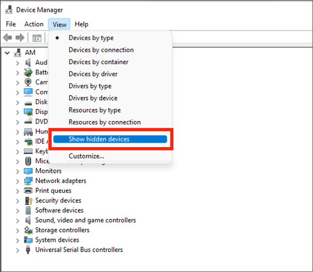Expand Universal Serial Bus controllers
This screenshot has width=313, height=272.
click(x=17, y=251)
